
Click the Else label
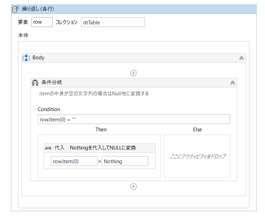198,130
